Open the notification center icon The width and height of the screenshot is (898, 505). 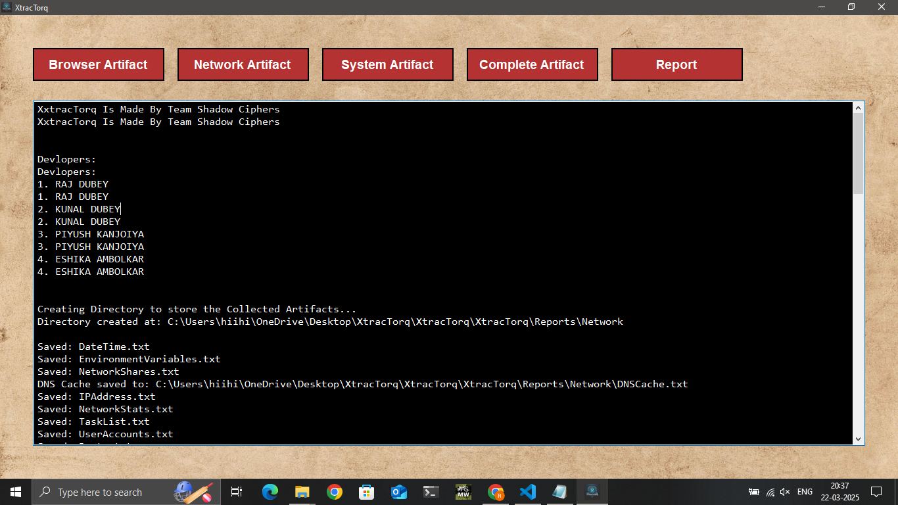pos(876,492)
